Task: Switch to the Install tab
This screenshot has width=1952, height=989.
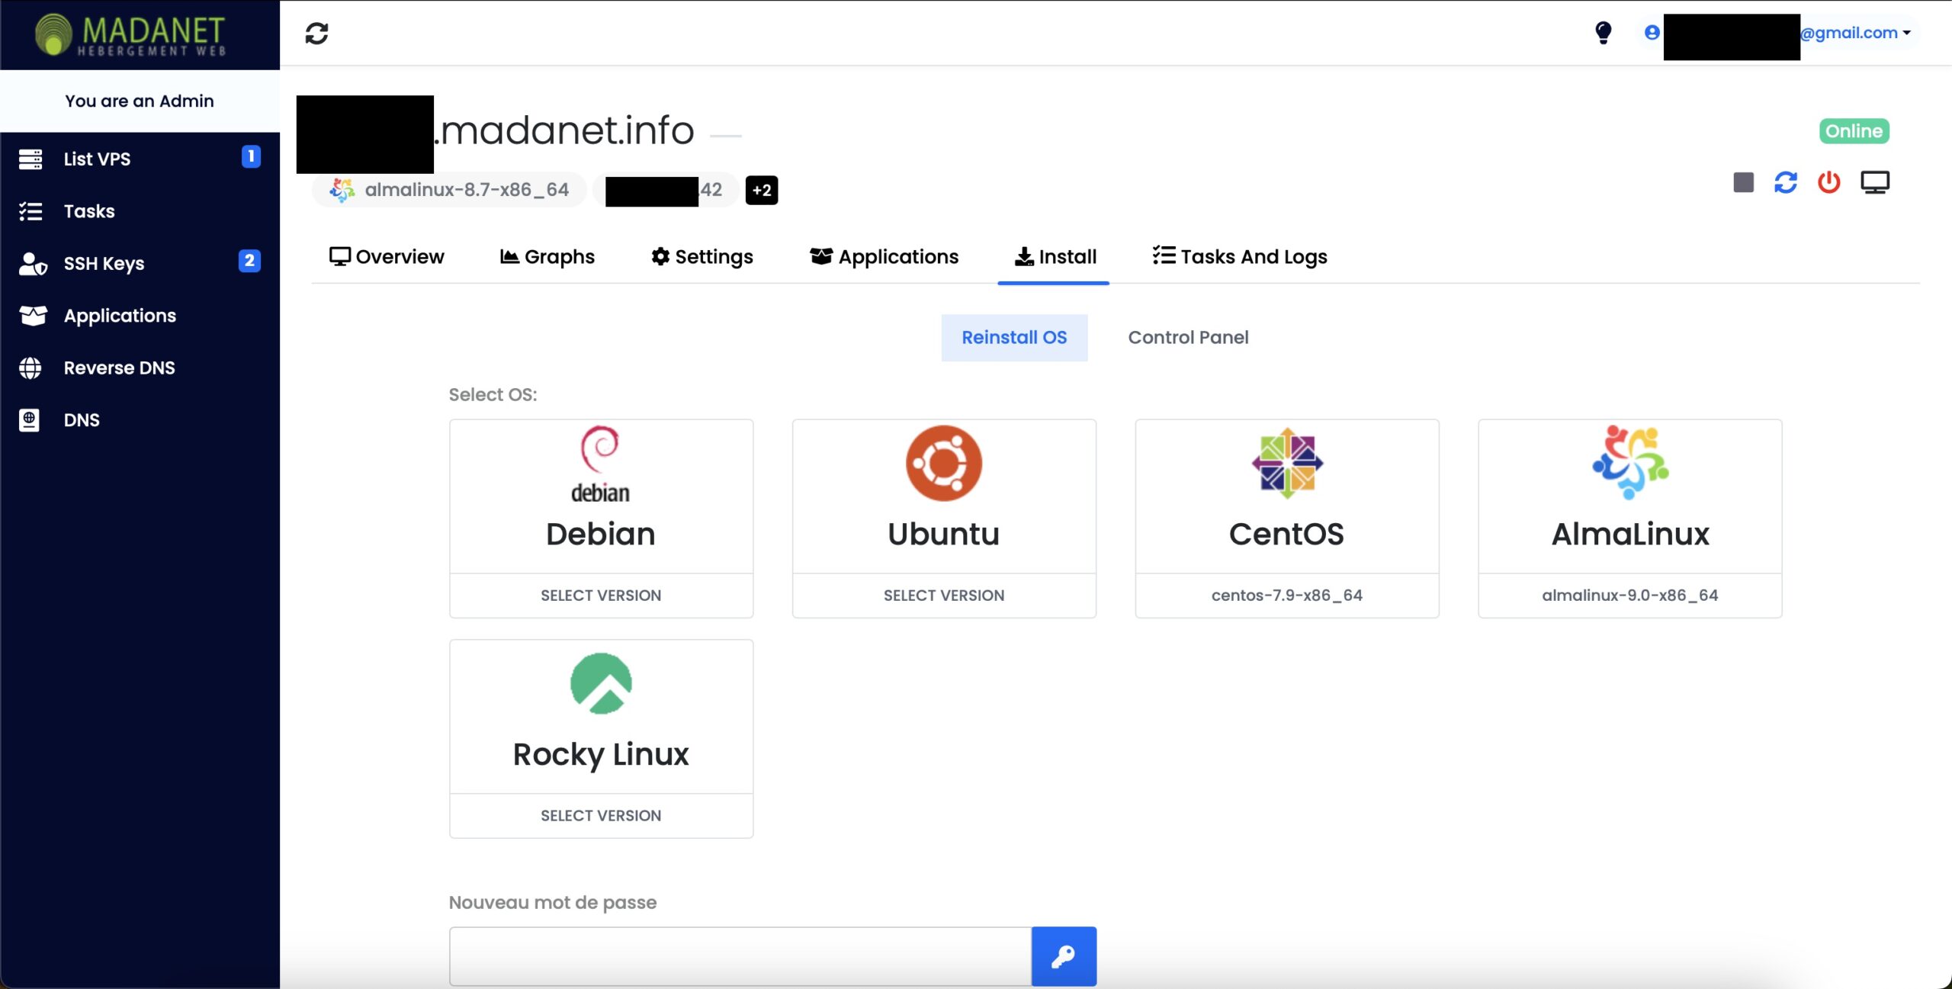Action: 1055,257
